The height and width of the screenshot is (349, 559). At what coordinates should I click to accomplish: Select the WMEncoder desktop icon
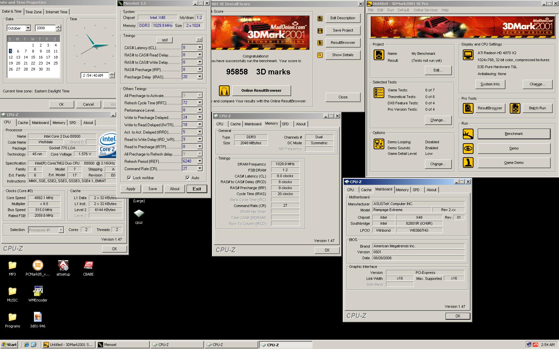coord(38,294)
